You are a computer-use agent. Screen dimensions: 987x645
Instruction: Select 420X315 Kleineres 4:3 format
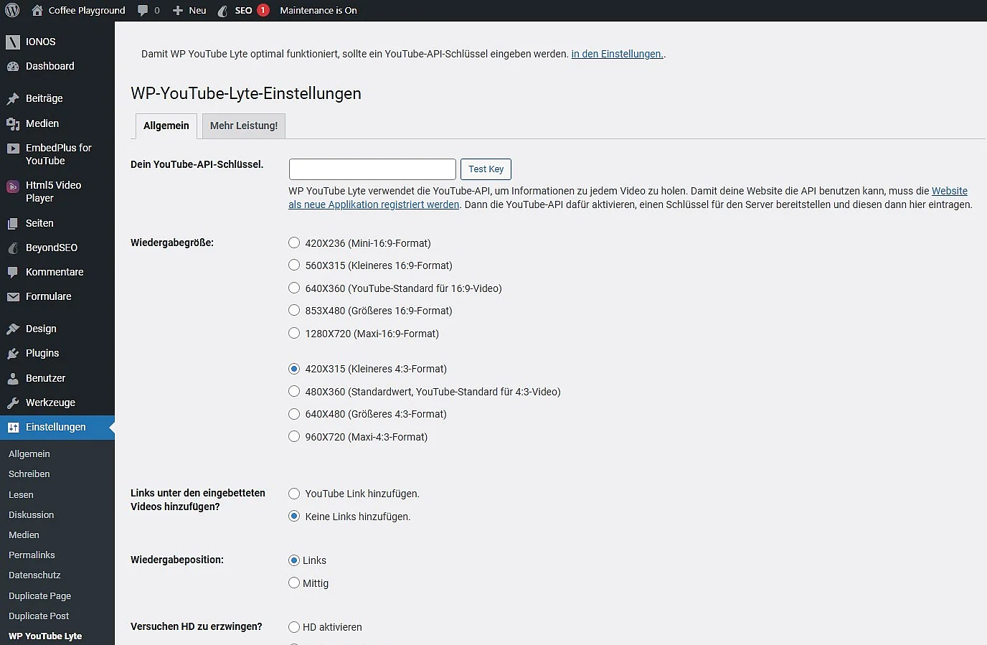point(294,369)
